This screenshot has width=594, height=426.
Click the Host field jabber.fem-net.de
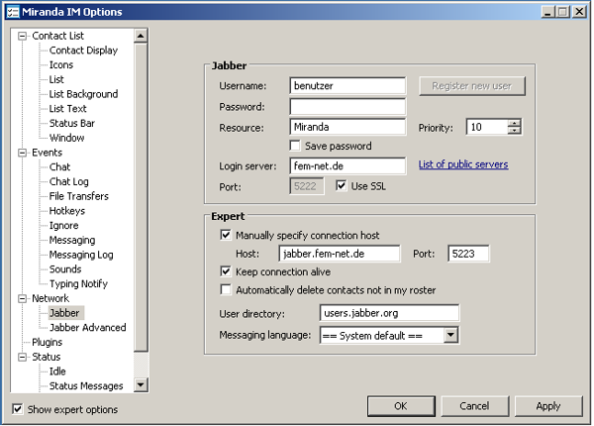click(x=339, y=254)
